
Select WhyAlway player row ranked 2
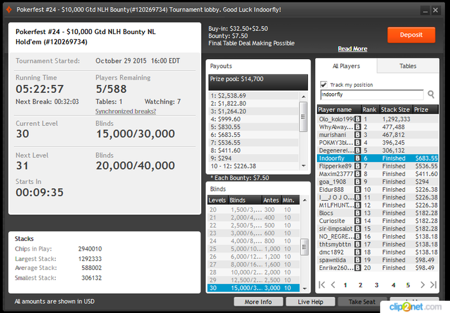click(x=378, y=127)
